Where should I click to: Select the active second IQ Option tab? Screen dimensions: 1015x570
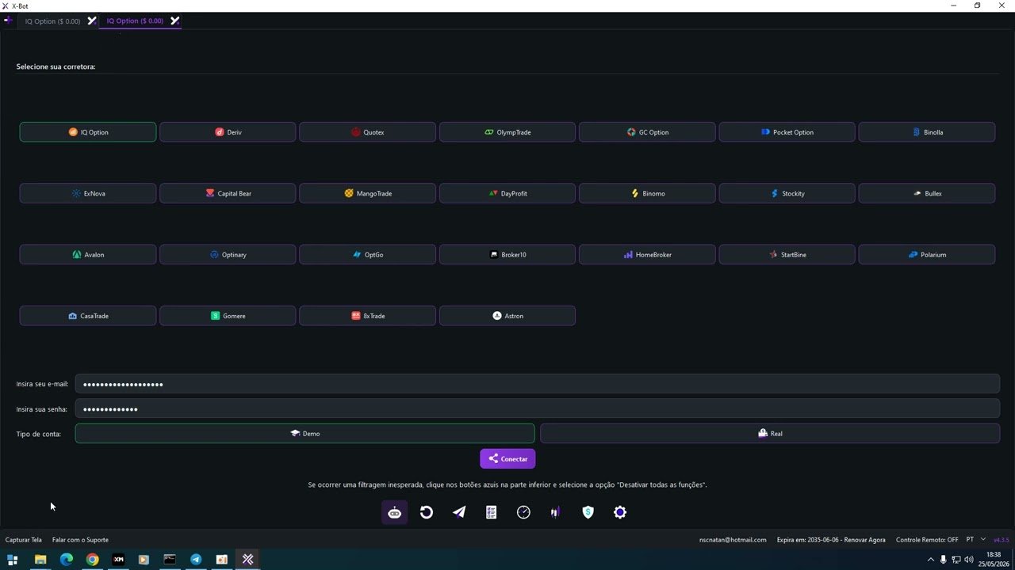pos(135,21)
